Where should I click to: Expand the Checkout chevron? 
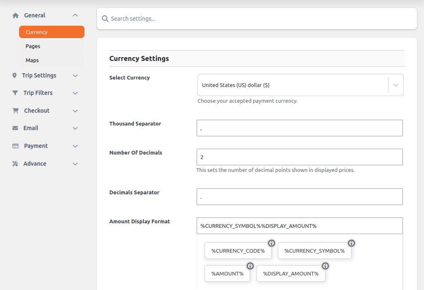click(x=75, y=111)
